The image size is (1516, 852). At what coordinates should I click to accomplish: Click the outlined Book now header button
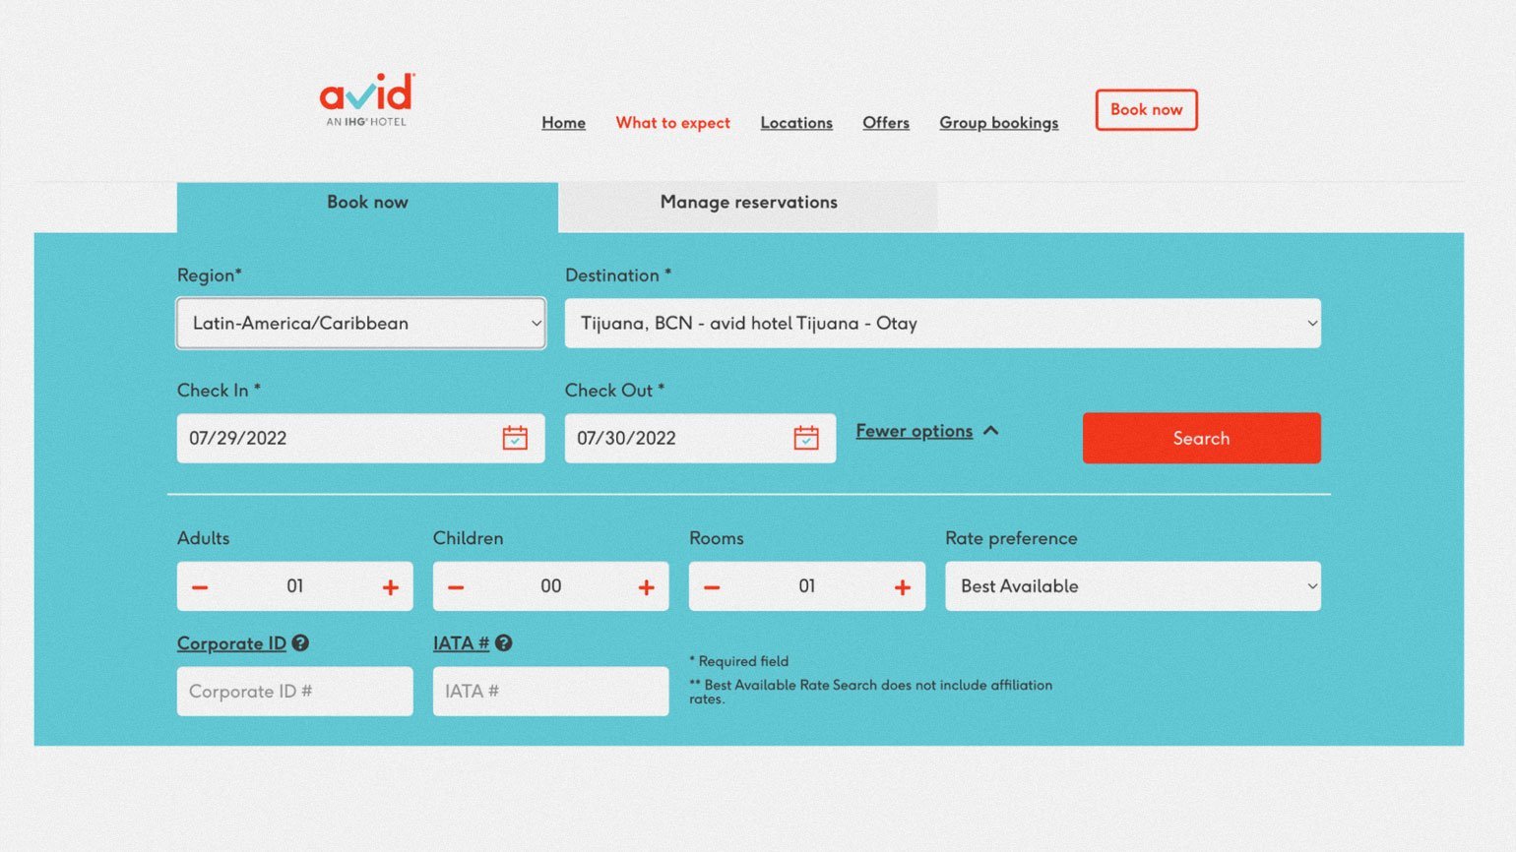[1147, 110]
